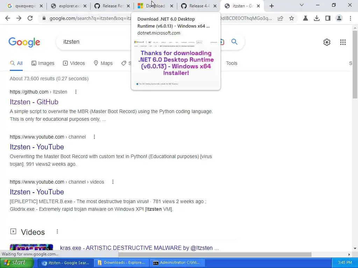Open more options for channel › videos result
The width and height of the screenshot is (358, 268).
point(113,182)
